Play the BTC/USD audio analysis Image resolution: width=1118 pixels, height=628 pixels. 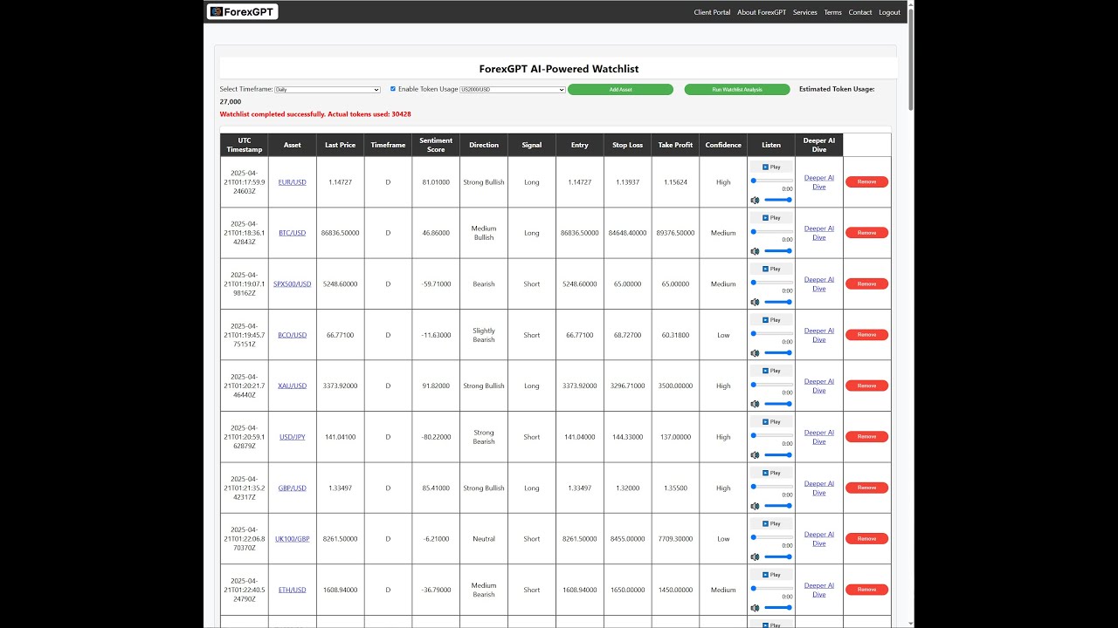click(771, 218)
